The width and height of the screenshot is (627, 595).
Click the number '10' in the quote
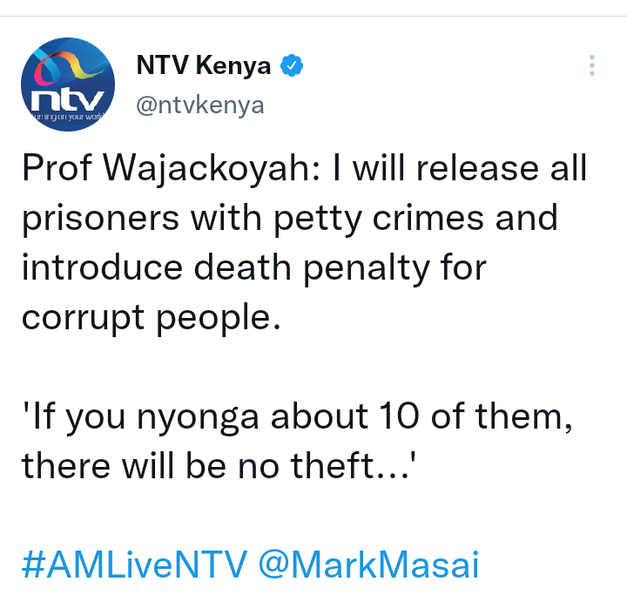pyautogui.click(x=399, y=416)
